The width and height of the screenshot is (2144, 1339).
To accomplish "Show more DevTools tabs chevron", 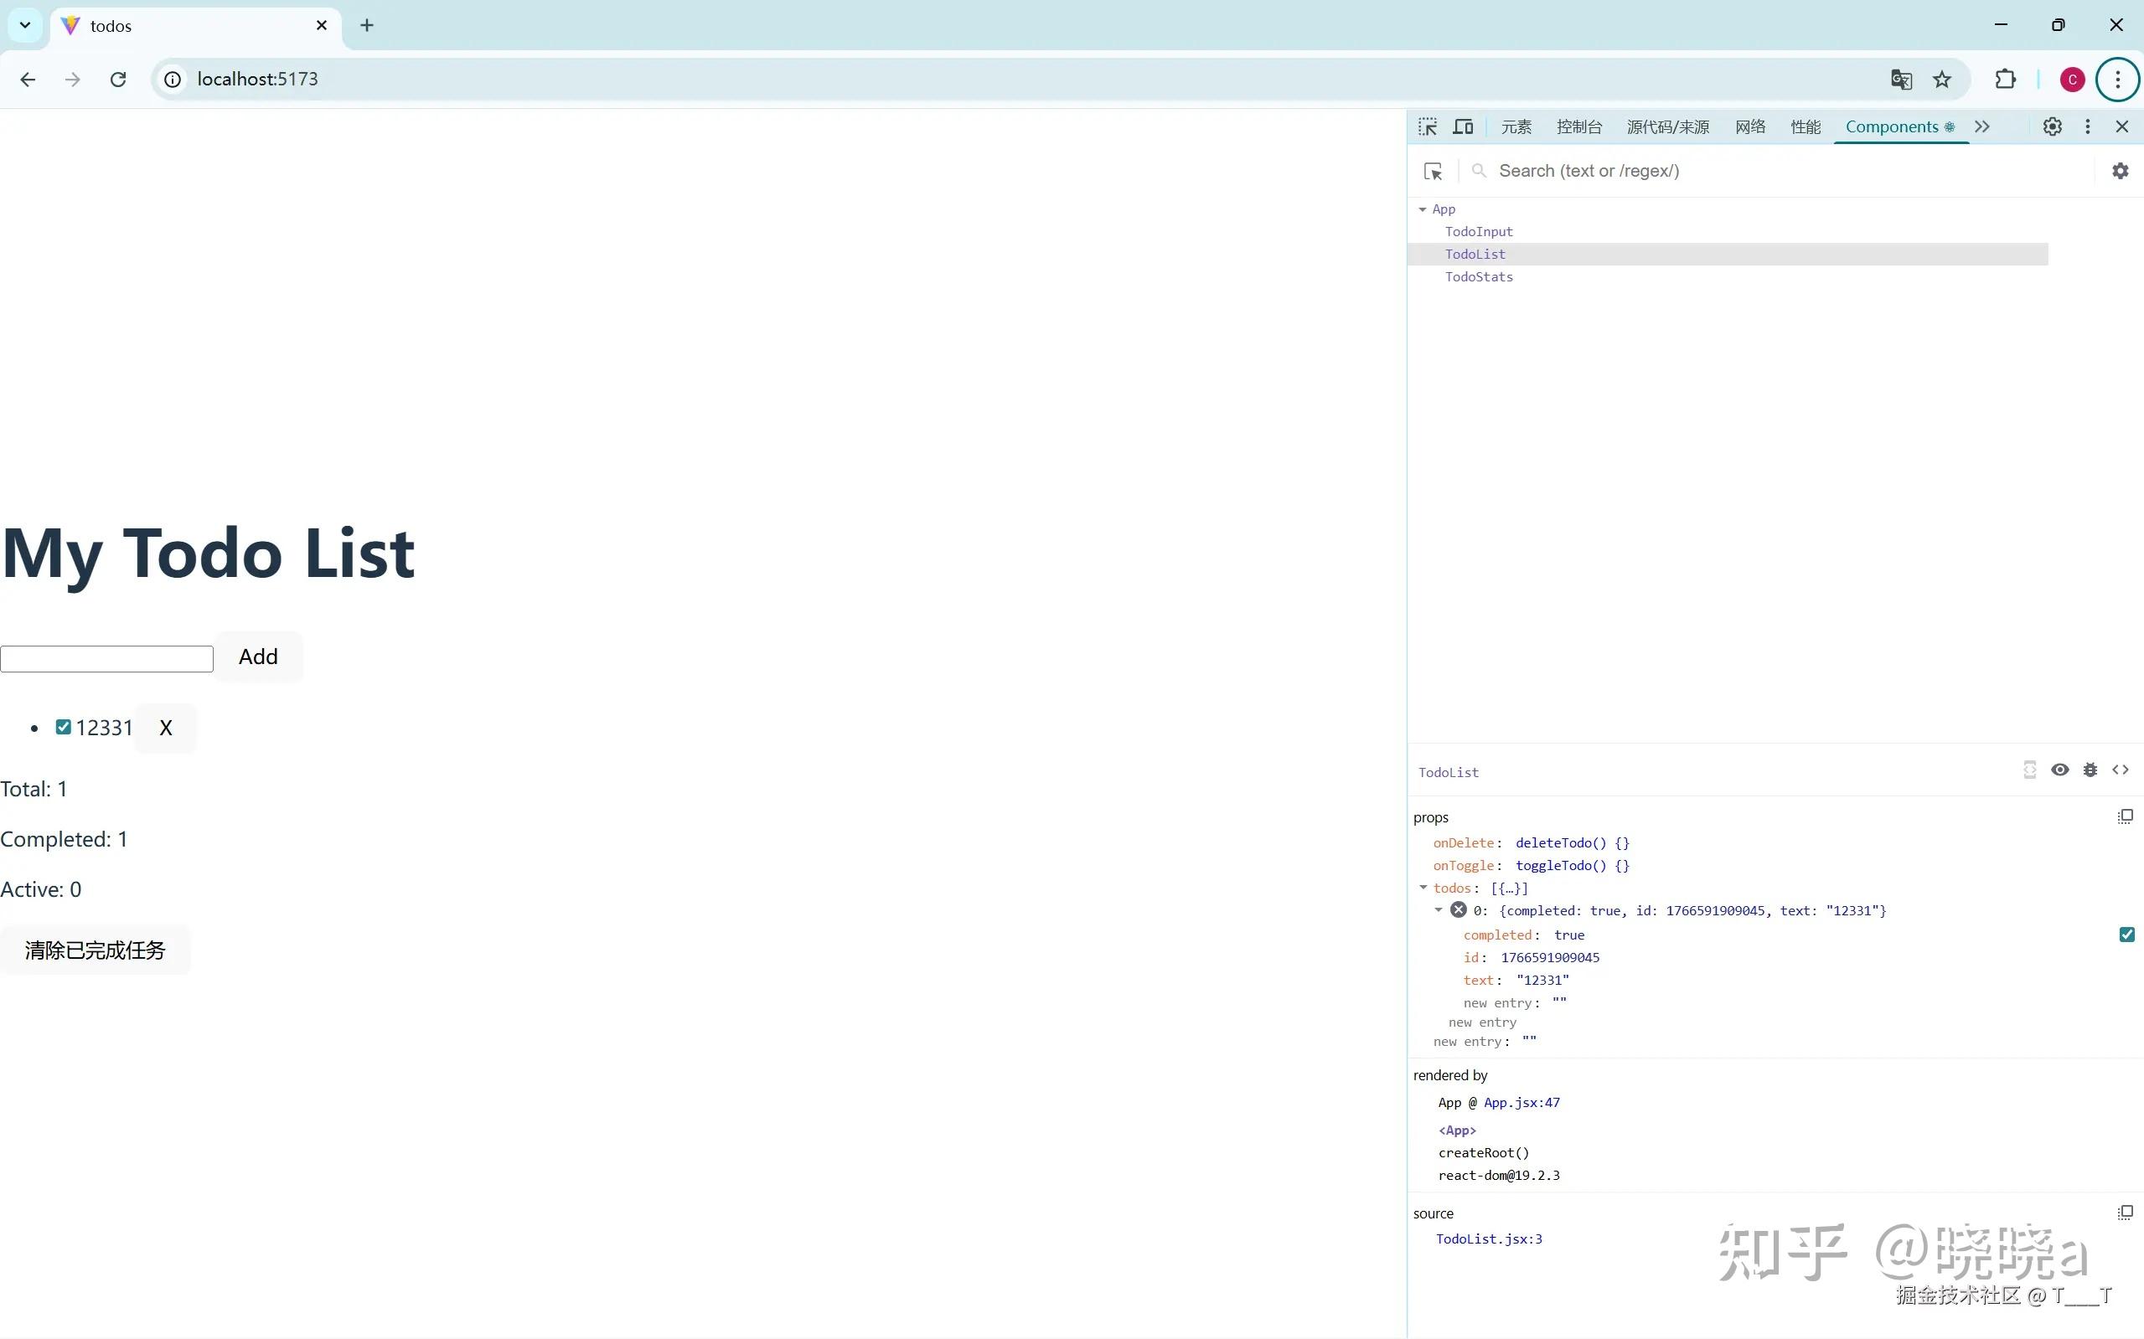I will pyautogui.click(x=1981, y=126).
